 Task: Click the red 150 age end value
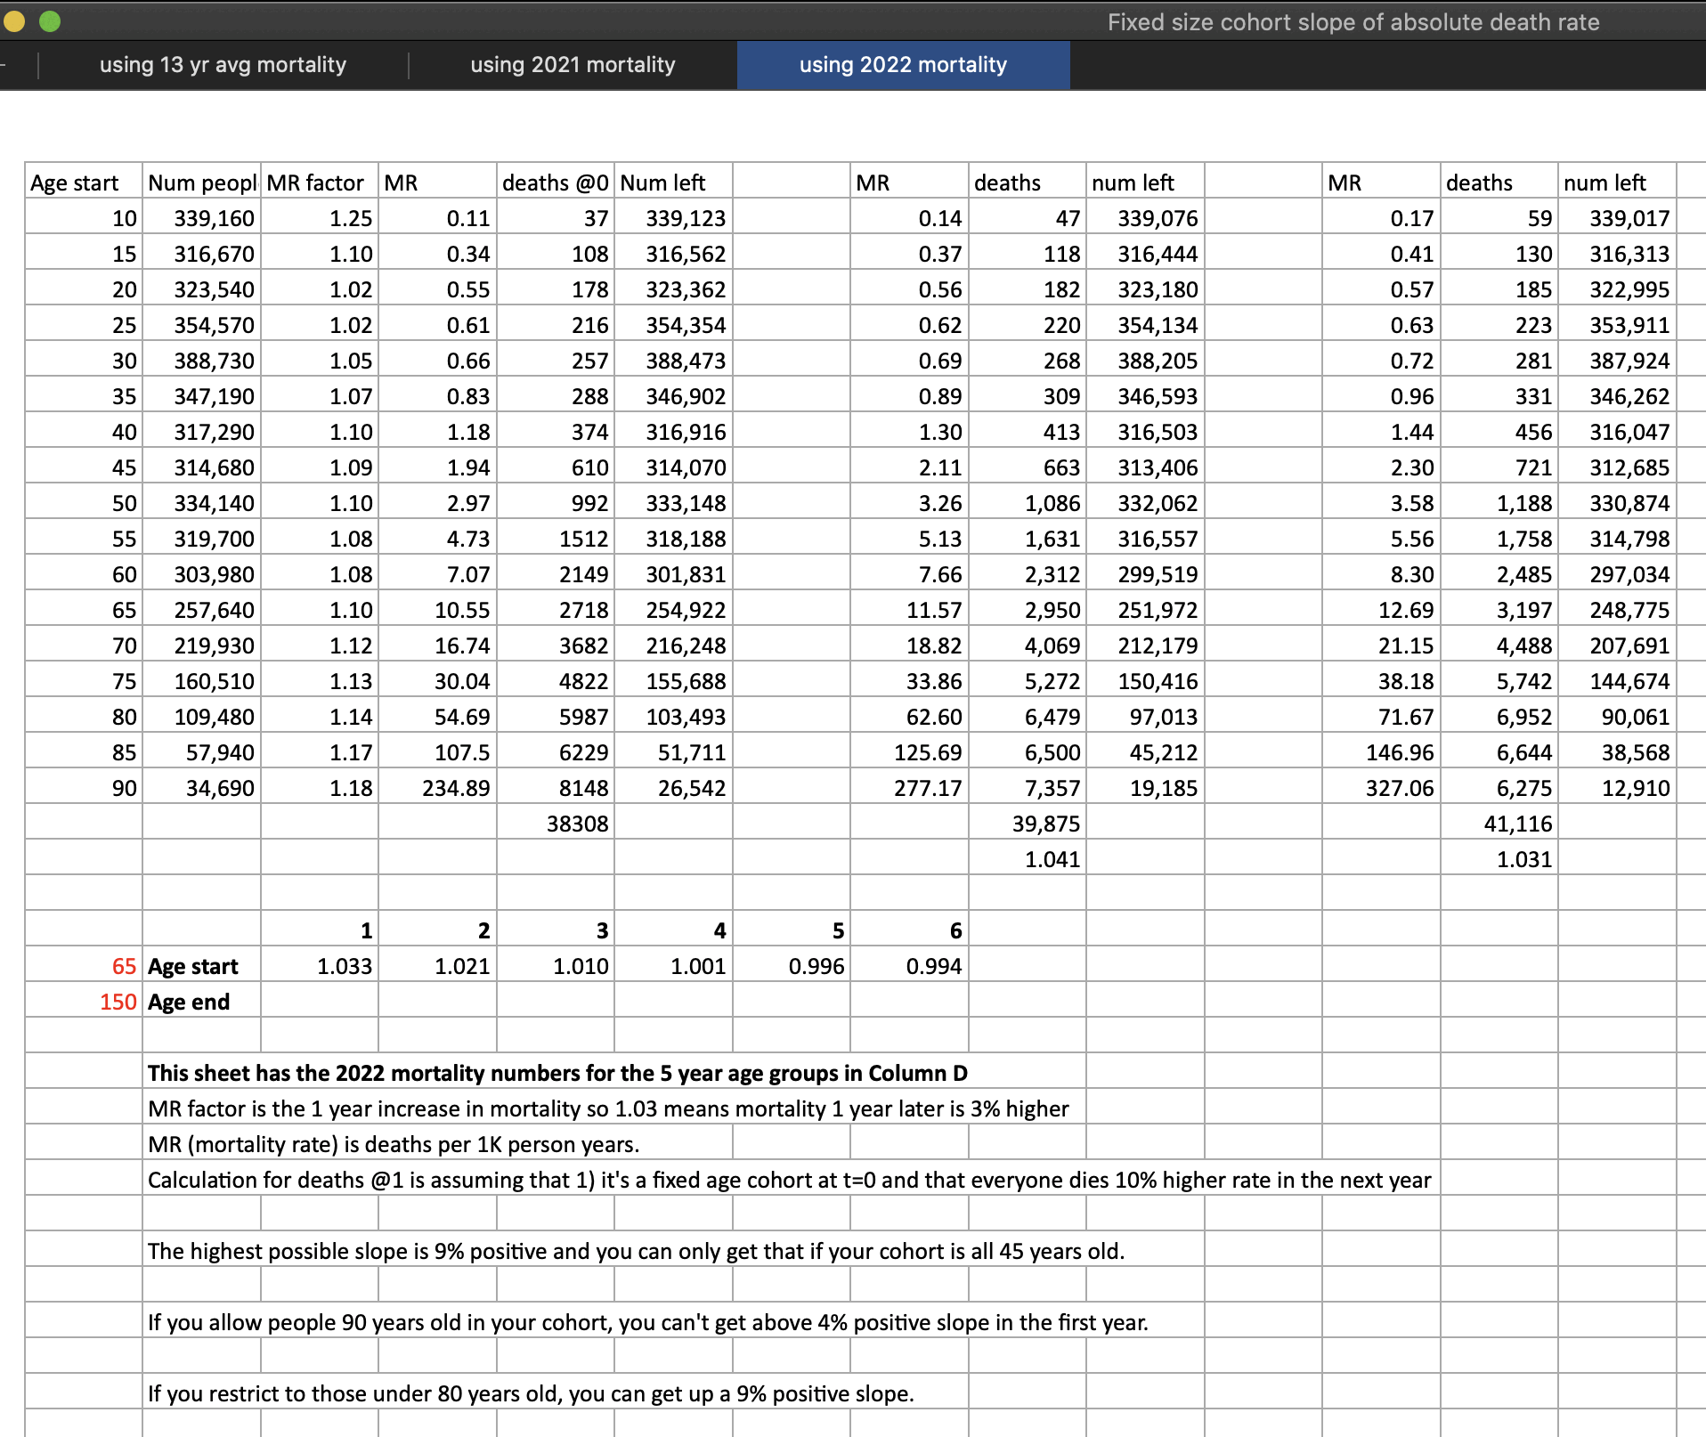point(118,1002)
